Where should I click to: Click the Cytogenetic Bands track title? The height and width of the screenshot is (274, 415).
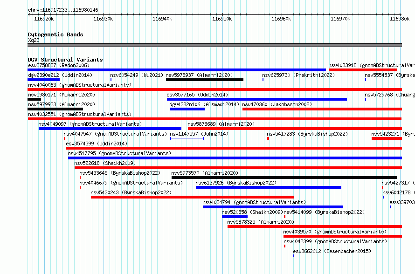[55, 34]
